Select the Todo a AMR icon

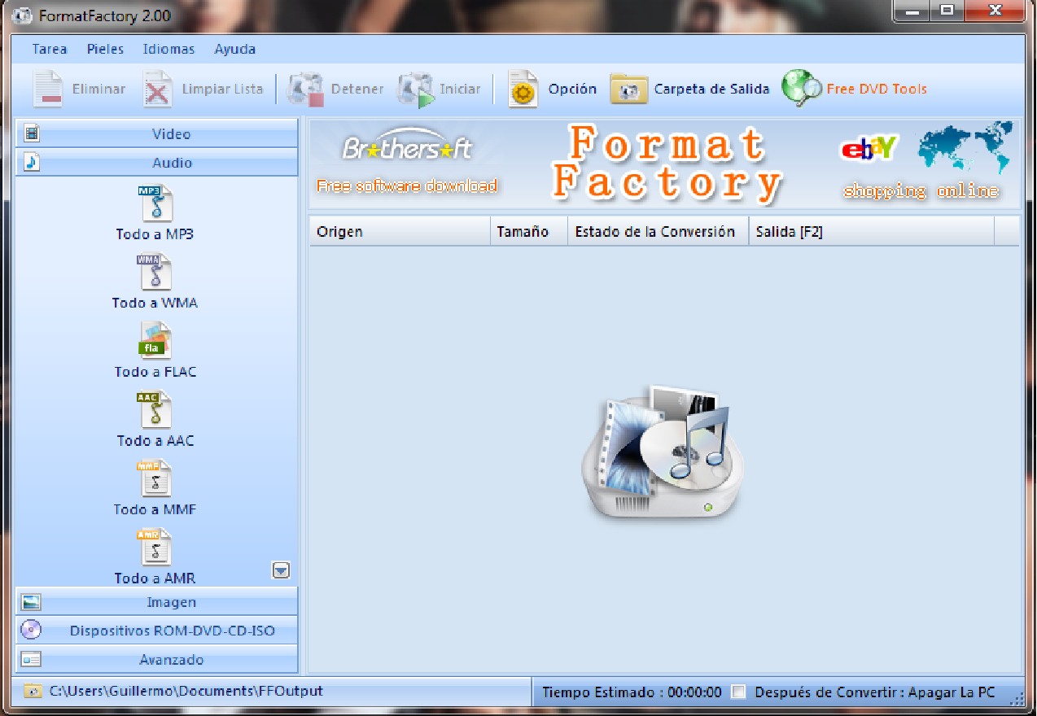pos(155,548)
